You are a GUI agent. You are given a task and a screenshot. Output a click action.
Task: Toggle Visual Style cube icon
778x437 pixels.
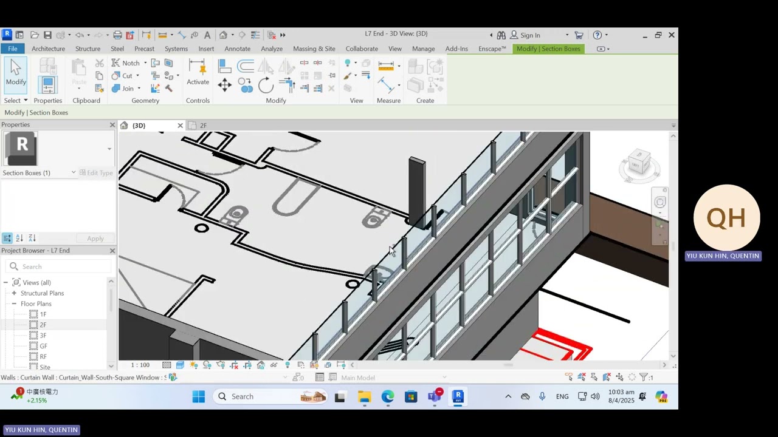coord(180,365)
